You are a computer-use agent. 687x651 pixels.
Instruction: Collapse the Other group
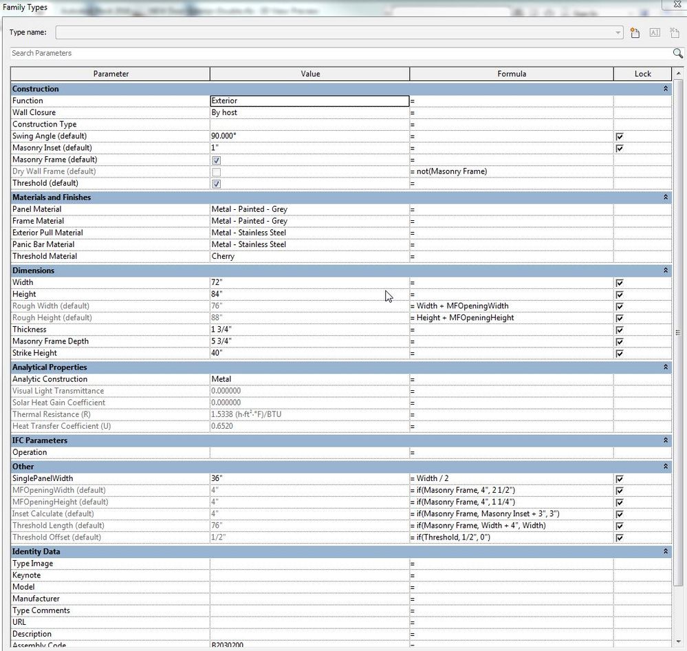click(x=666, y=467)
